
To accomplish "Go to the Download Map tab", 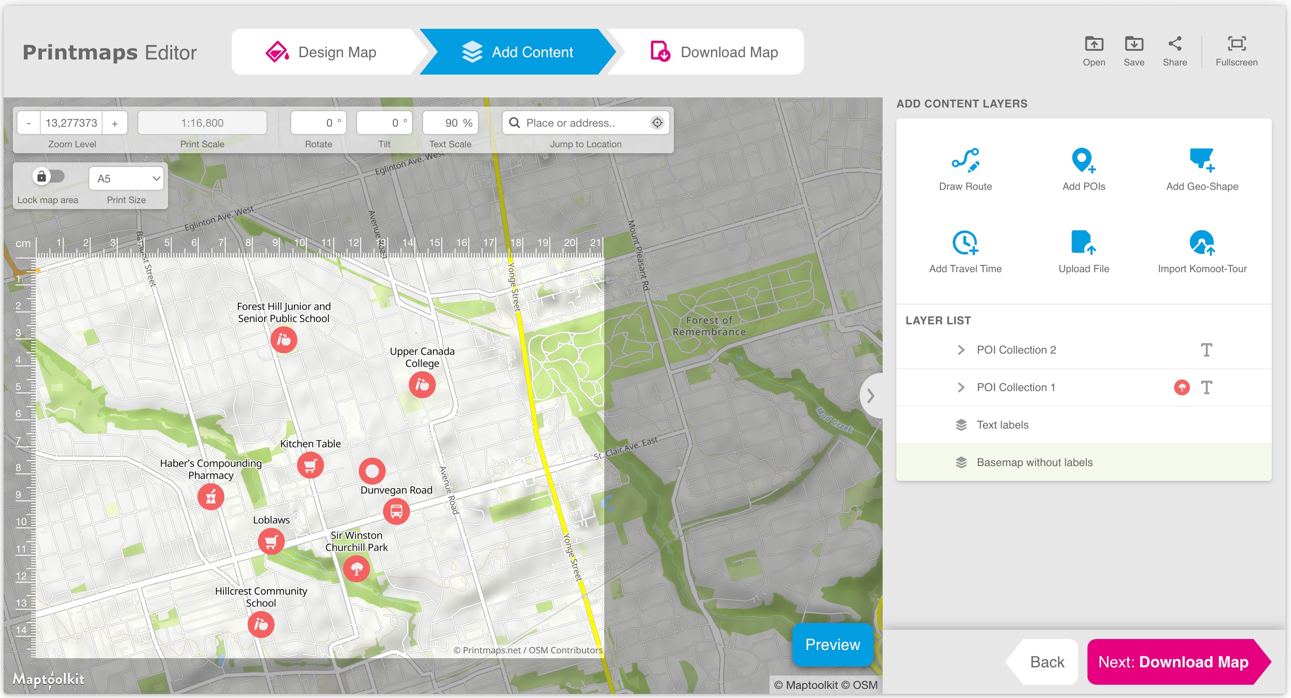I will coord(714,52).
